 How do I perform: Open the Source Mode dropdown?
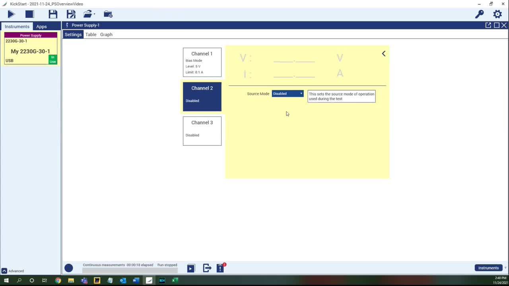(288, 94)
